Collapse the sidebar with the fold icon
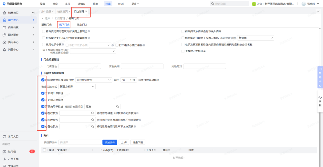323x167 pixels. 33,13
